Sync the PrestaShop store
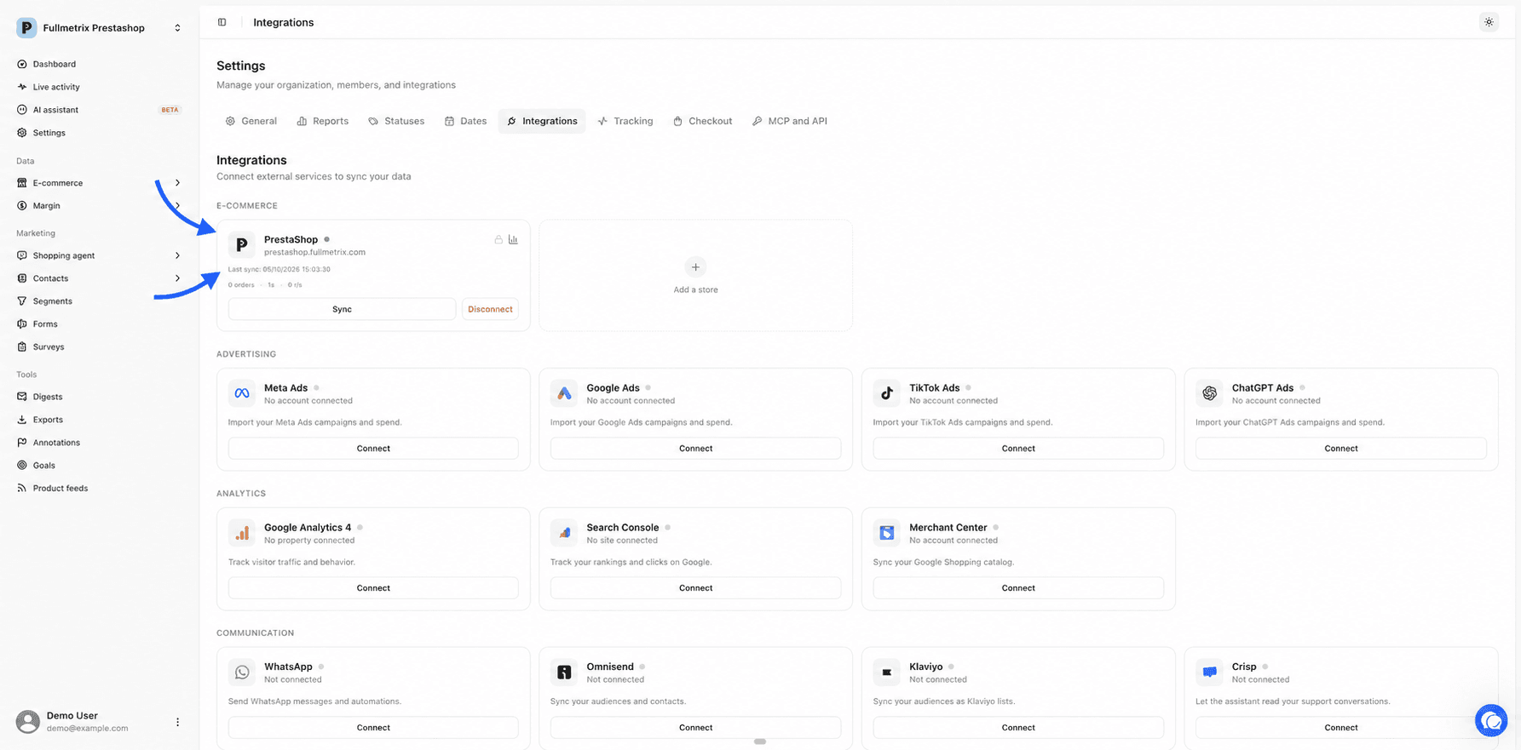Image resolution: width=1521 pixels, height=750 pixels. 342,309
